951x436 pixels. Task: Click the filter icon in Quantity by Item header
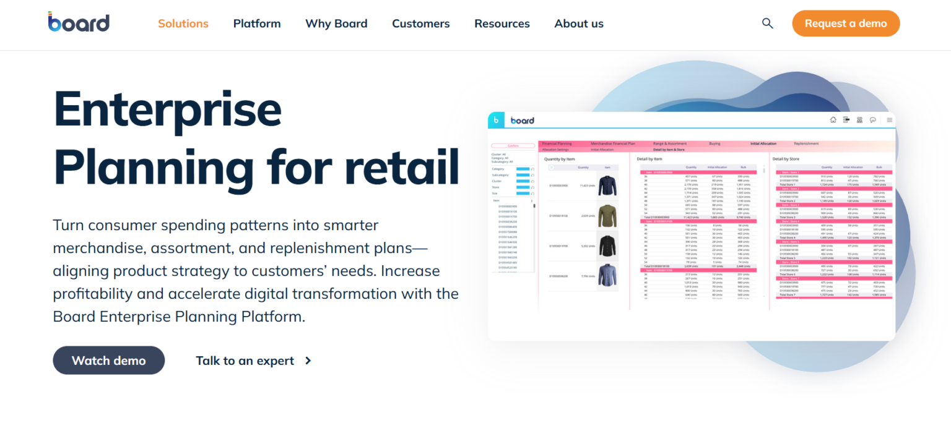point(552,168)
